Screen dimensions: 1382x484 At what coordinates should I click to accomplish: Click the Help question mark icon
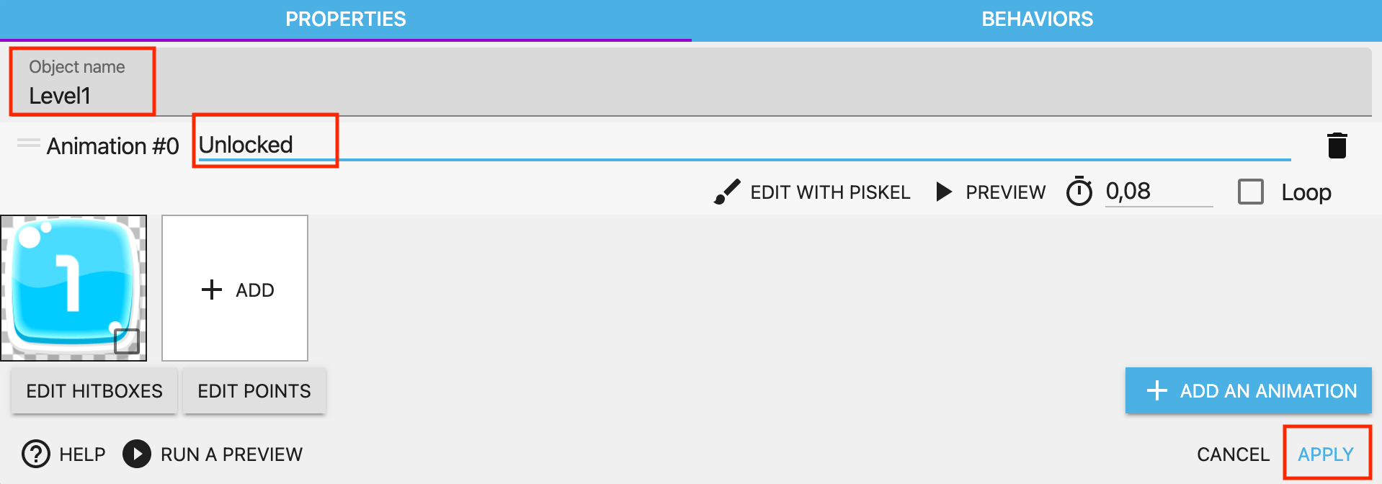tap(36, 454)
